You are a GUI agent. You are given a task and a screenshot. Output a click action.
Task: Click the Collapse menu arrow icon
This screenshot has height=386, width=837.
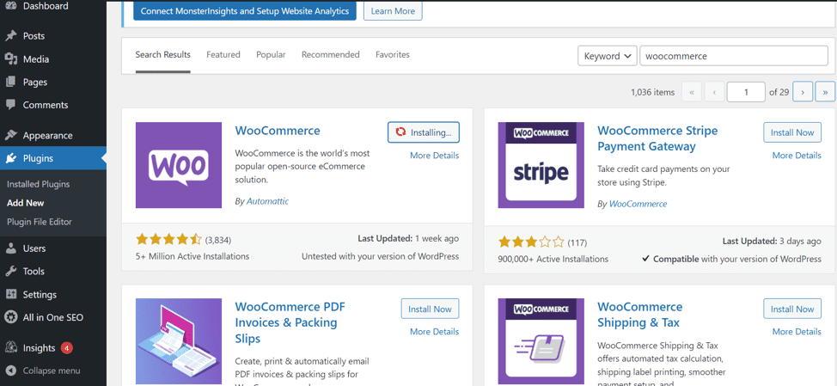(10, 371)
